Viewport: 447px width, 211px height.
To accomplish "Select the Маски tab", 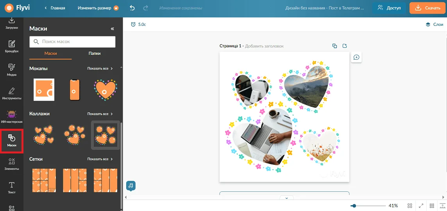I will pos(50,54).
